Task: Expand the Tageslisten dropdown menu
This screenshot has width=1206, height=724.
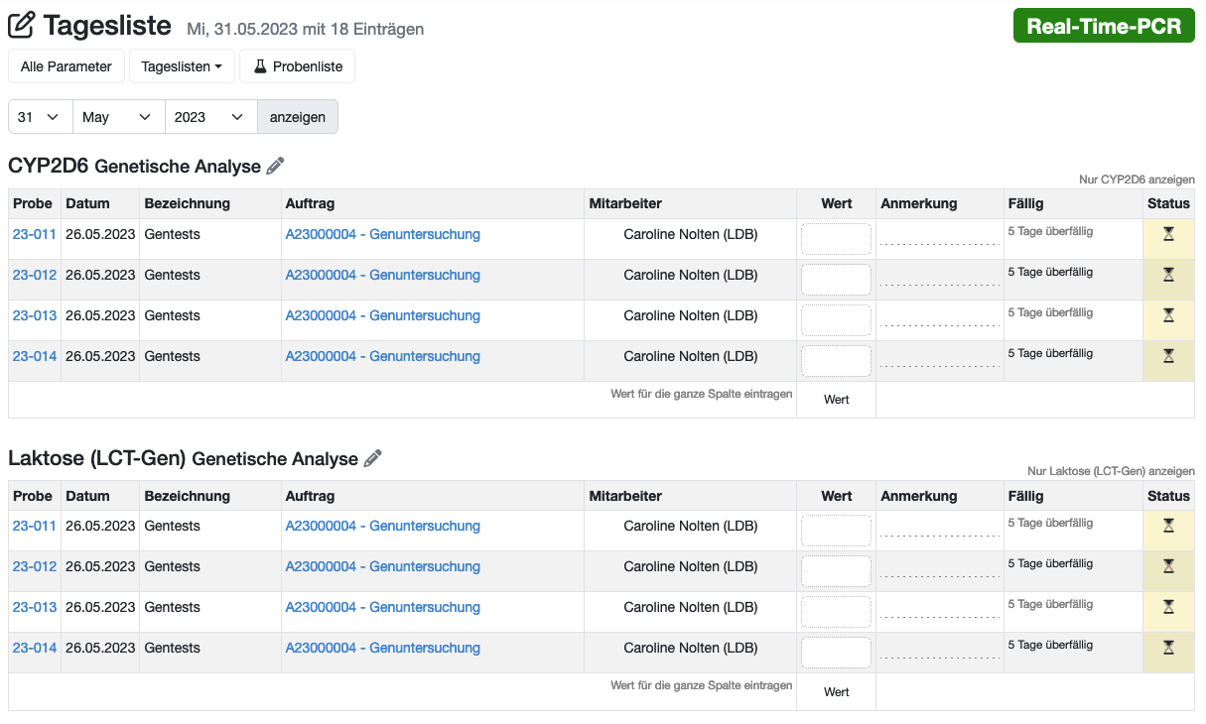Action: point(182,66)
